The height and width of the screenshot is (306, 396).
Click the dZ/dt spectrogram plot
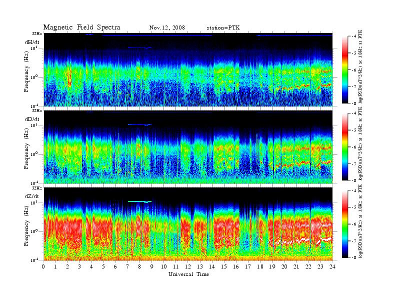[x=188, y=224]
